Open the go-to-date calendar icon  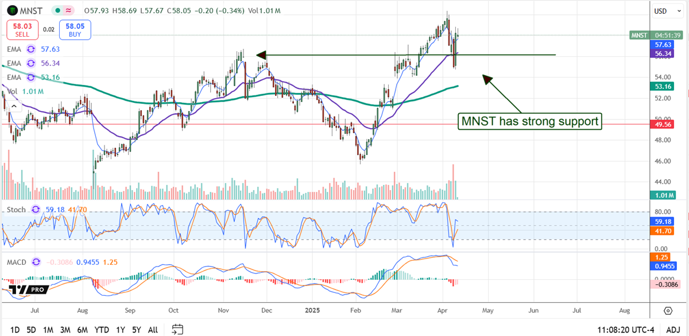pyautogui.click(x=177, y=329)
